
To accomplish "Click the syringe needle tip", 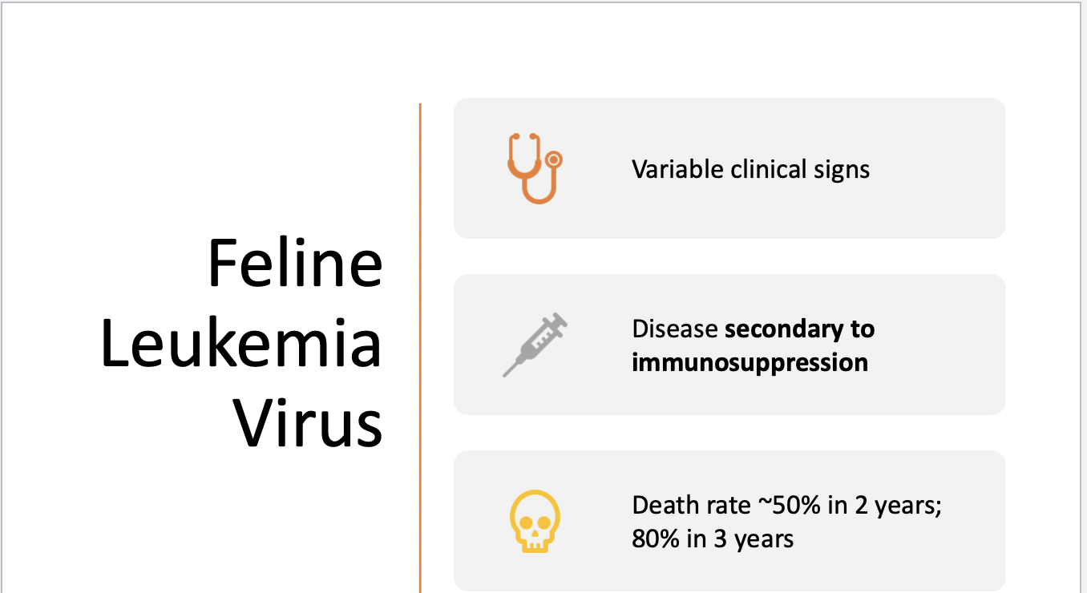I will tap(506, 373).
